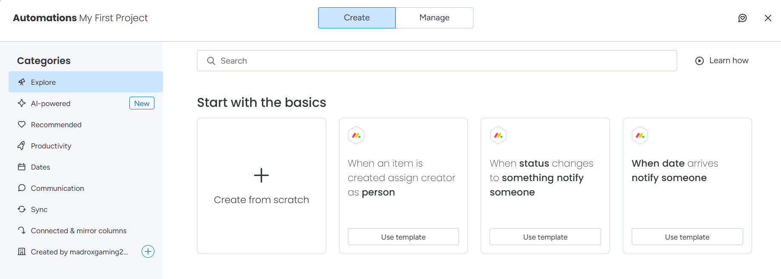Click monday logo on date arrives template
This screenshot has height=279, width=781.
640,135
